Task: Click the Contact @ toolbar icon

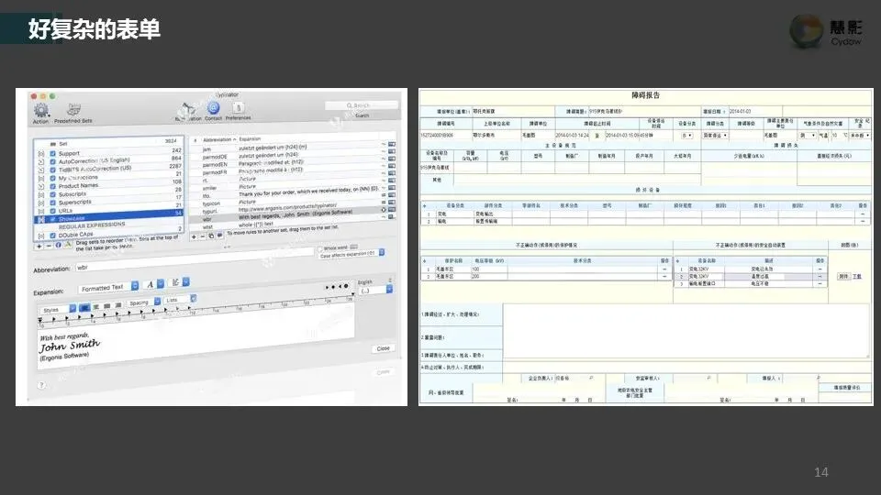Action: (x=214, y=109)
